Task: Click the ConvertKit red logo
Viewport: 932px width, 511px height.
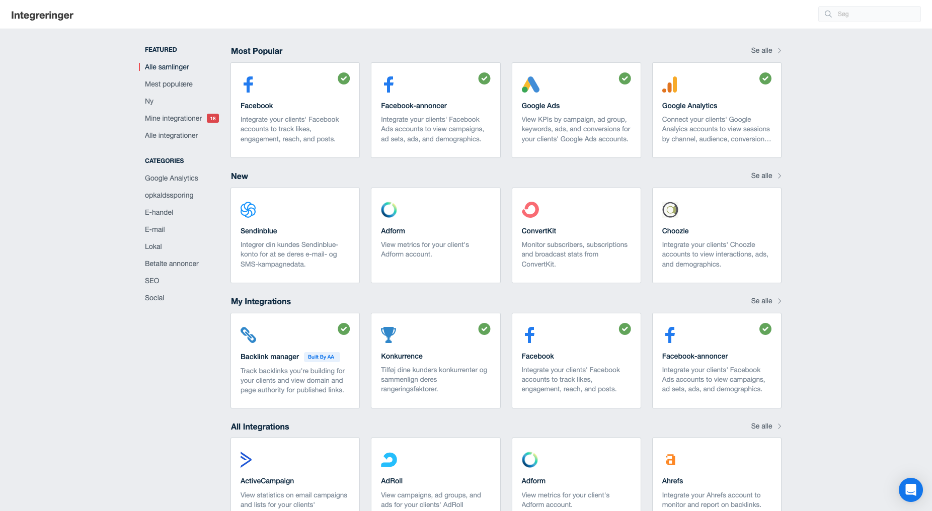Action: 530,210
